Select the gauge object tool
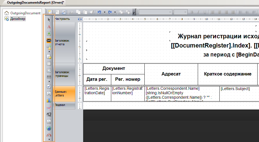The image size is (259, 142). [49, 135]
